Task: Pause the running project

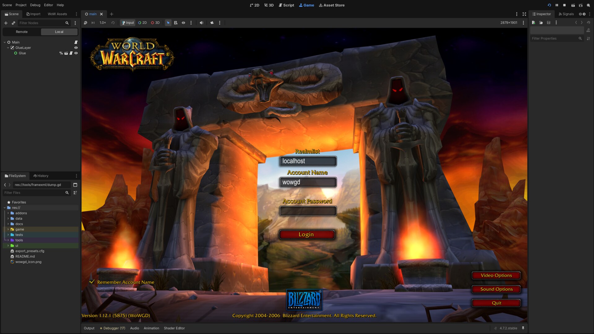Action: click(557, 5)
